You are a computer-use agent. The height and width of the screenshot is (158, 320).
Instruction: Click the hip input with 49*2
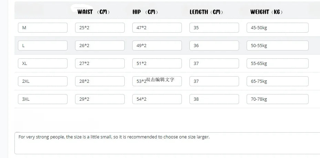(157, 46)
